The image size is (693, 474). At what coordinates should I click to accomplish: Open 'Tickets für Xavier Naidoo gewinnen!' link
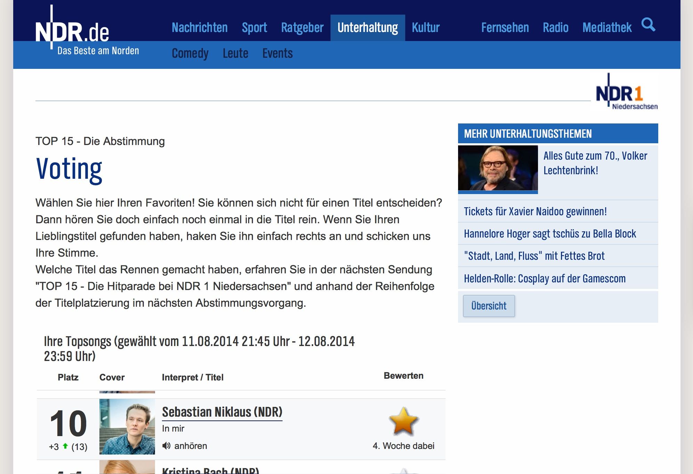click(536, 211)
